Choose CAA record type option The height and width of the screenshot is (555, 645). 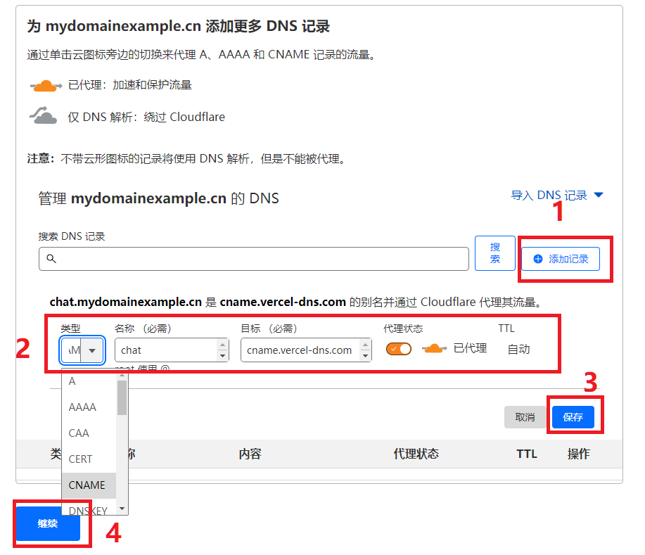click(79, 433)
